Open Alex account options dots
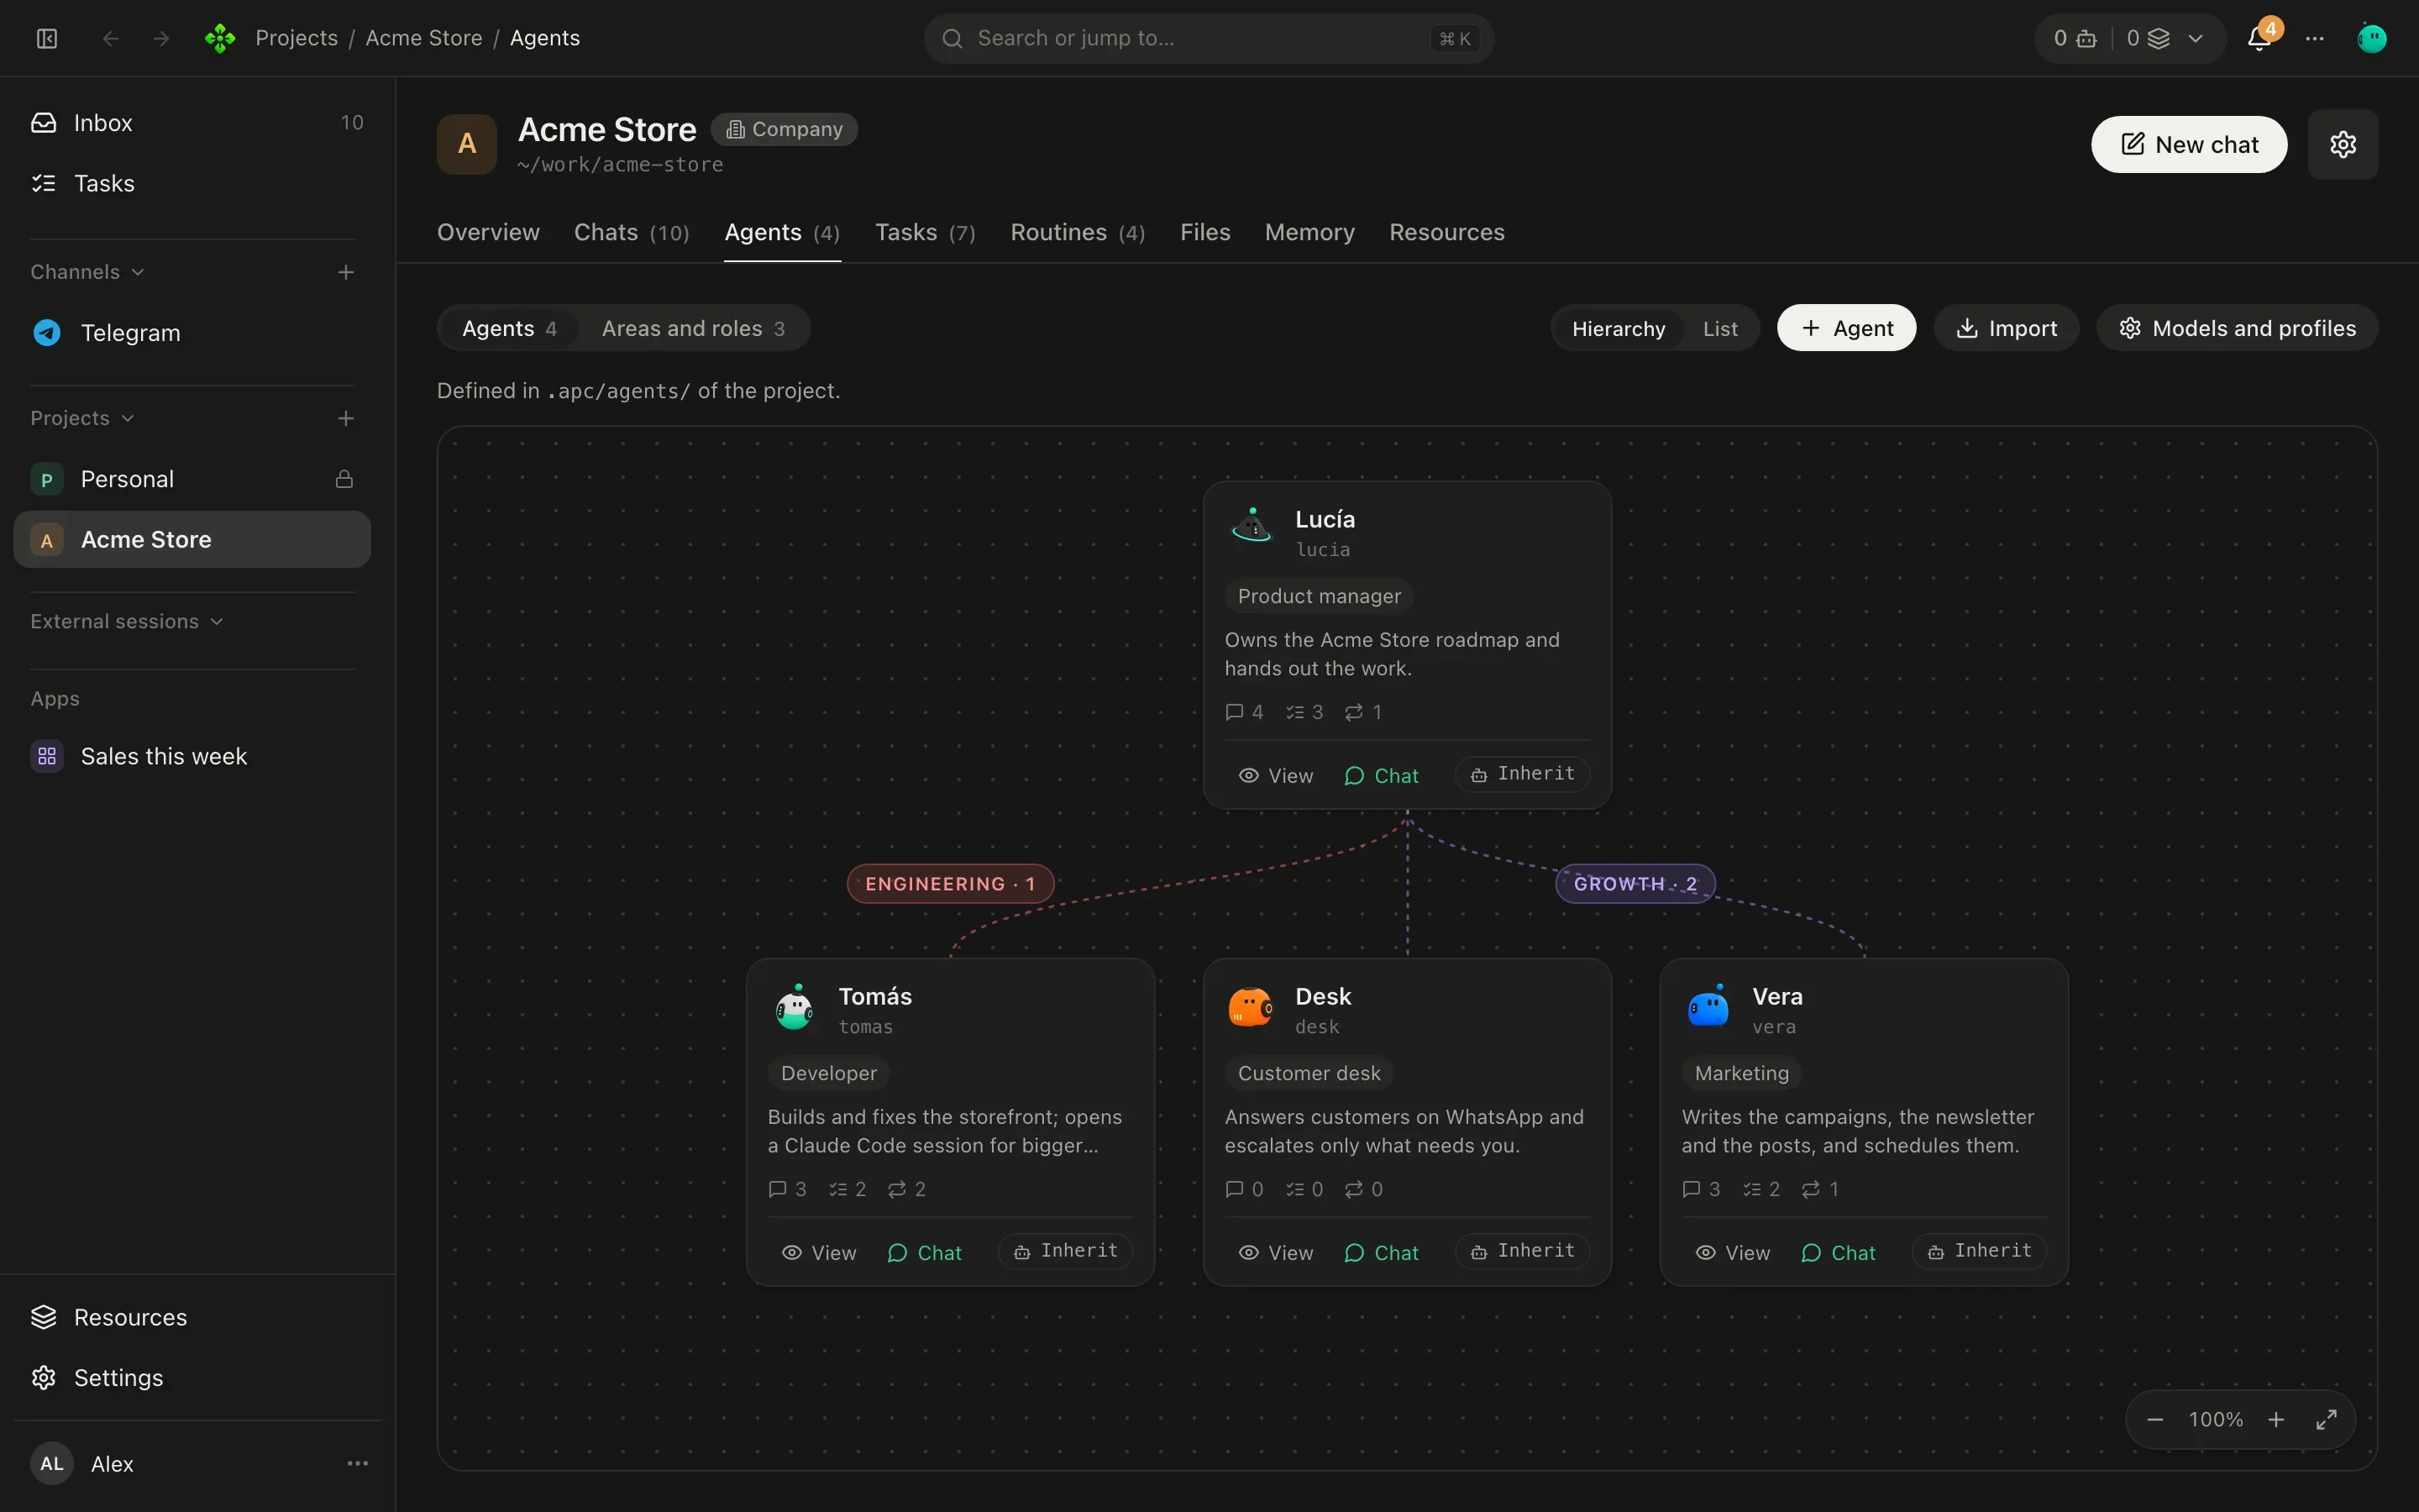This screenshot has height=1512, width=2419. 358,1463
